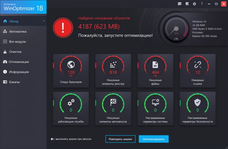Click the 16 GB RAM info line

(198, 25)
